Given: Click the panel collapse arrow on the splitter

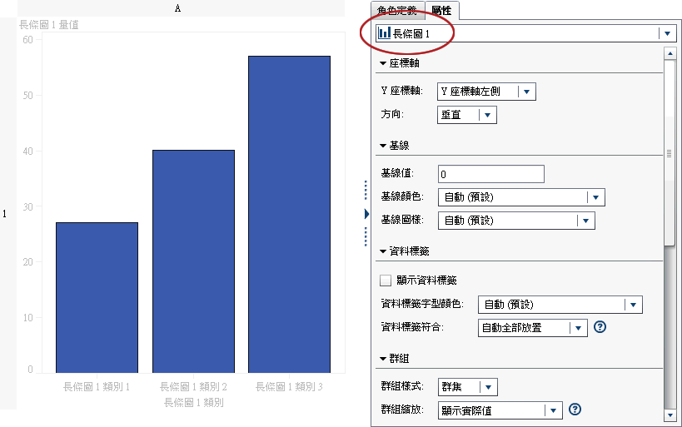Looking at the screenshot, I should tap(366, 213).
